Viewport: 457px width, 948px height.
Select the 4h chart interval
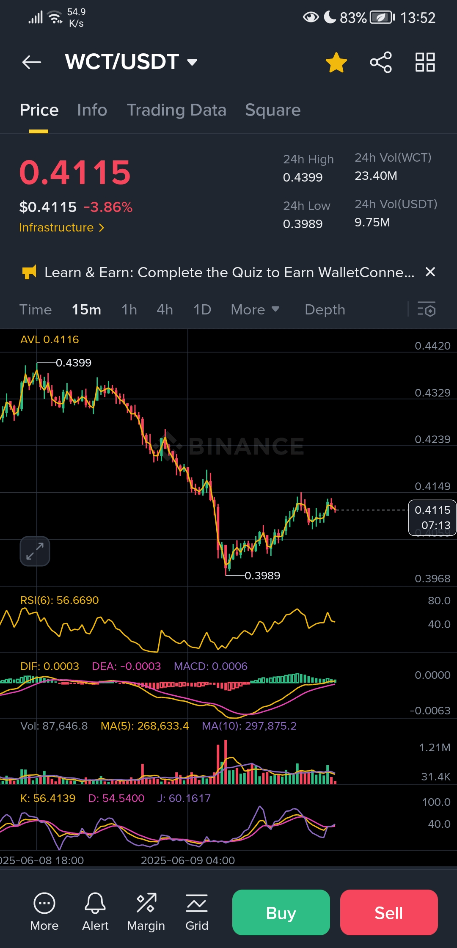165,310
